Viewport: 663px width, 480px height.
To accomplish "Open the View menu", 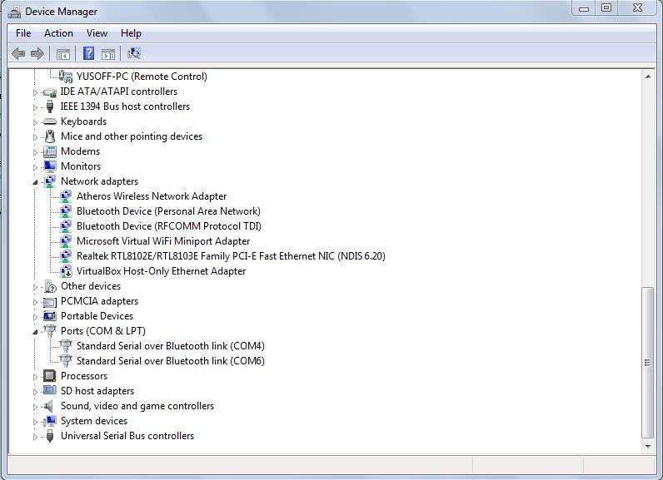I will click(x=97, y=33).
